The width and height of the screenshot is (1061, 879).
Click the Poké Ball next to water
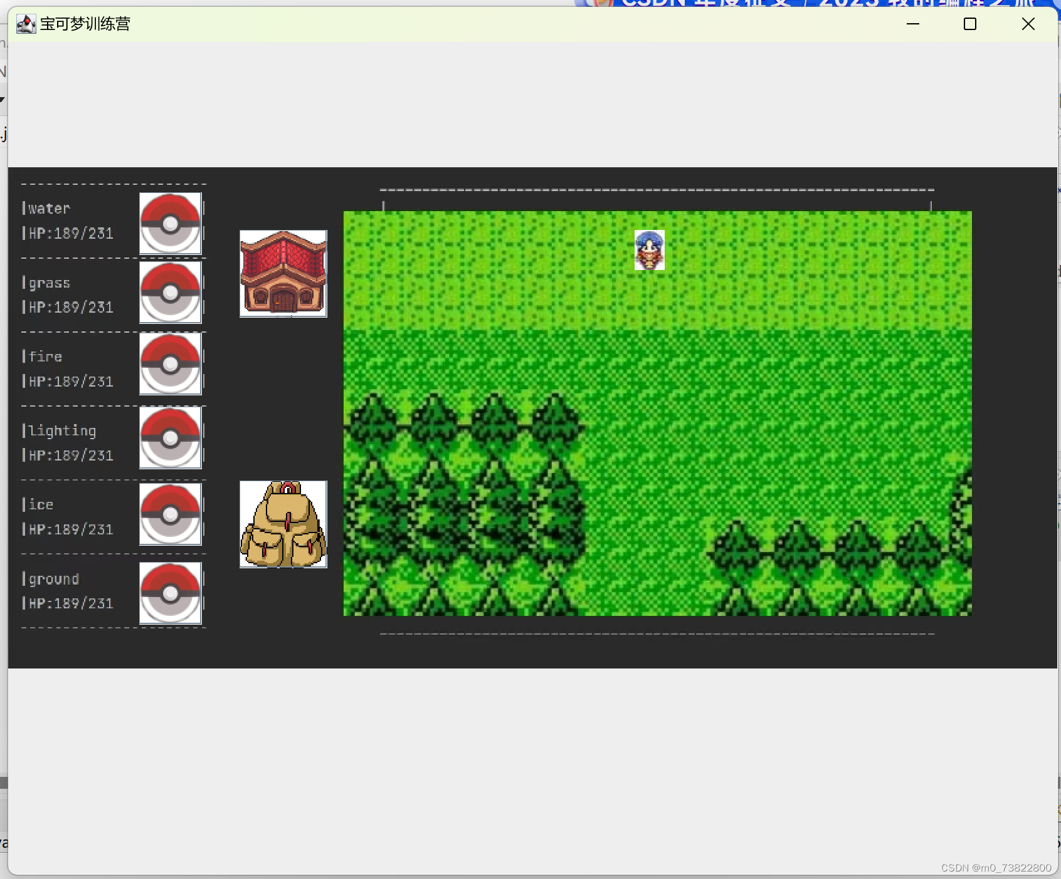coord(171,223)
